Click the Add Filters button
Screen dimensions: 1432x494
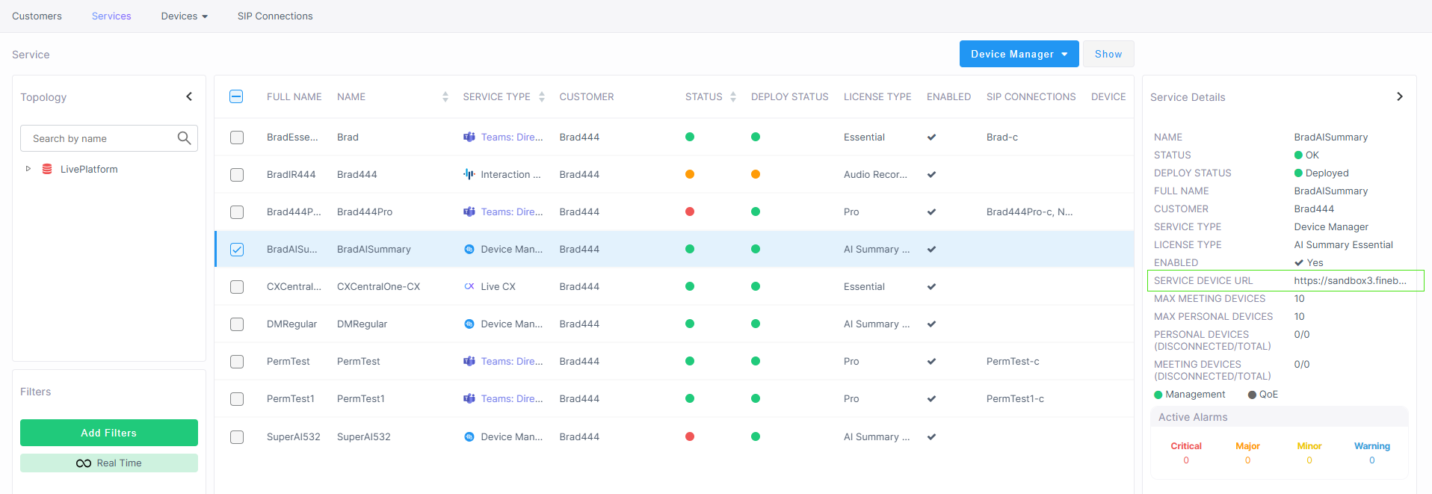click(109, 433)
